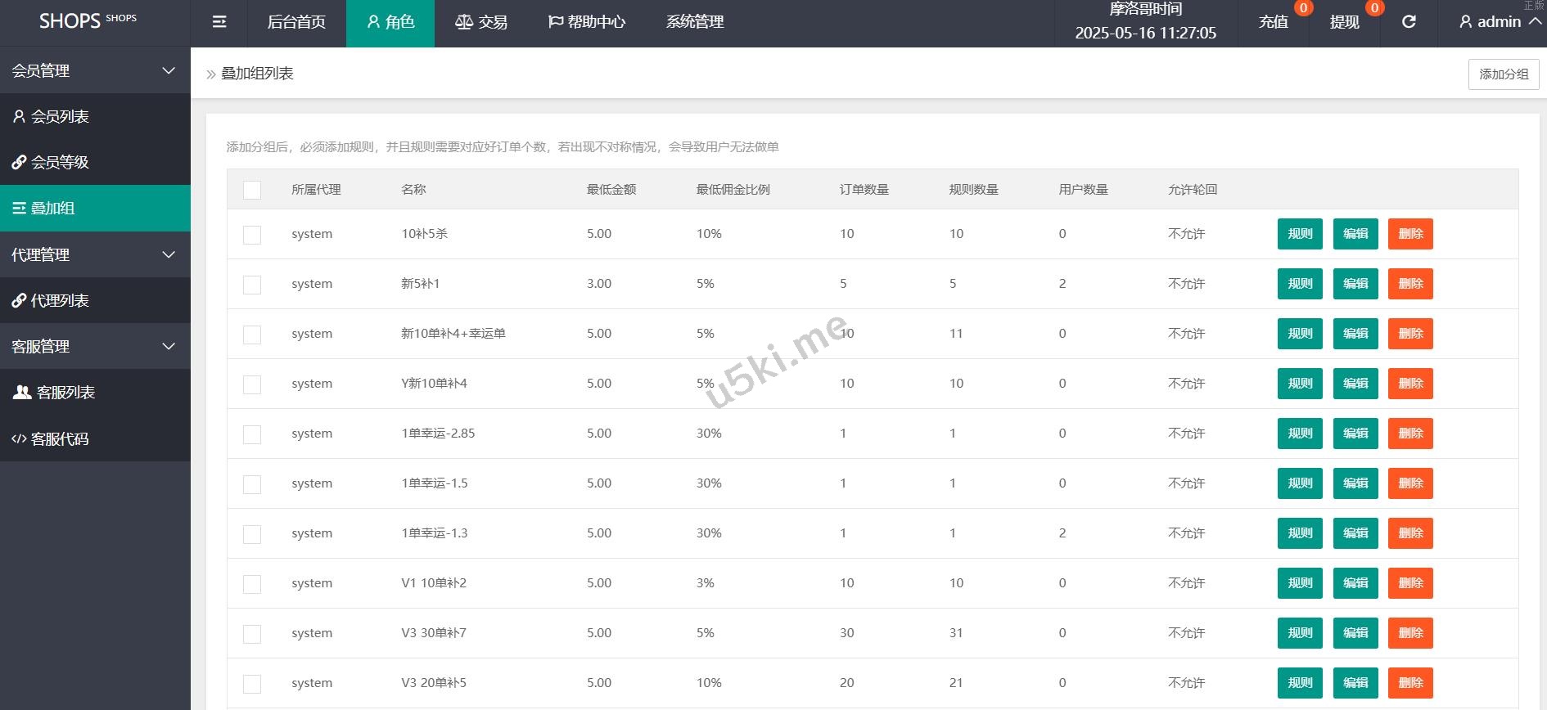Check the box for the 10补5杀 row
Viewport: 1547px width, 710px height.
click(x=252, y=235)
